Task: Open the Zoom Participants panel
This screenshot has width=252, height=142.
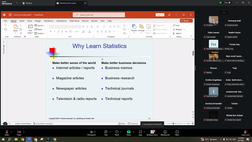Action: pyautogui.click(x=91, y=133)
